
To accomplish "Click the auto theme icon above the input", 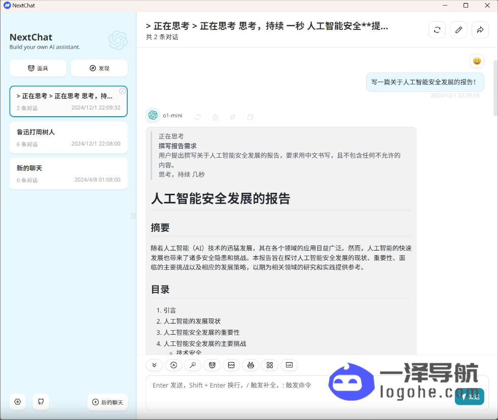I will [x=173, y=365].
